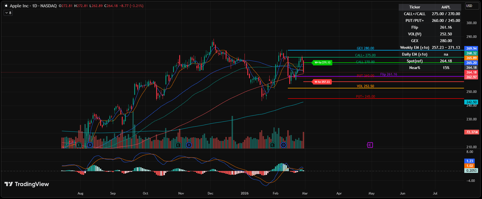The image size is (482, 199).
Task: Click the 262.97 red price label
Action: (x=471, y=77)
